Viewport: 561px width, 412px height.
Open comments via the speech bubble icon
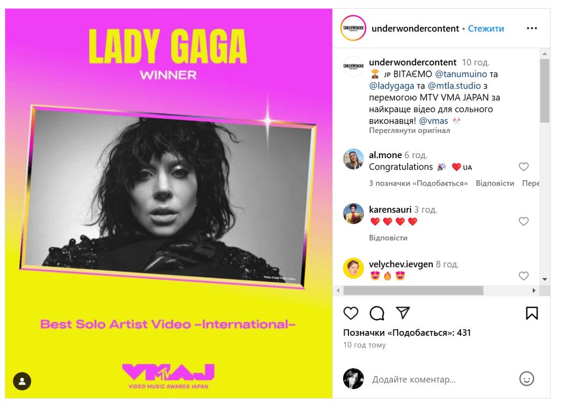pyautogui.click(x=377, y=313)
